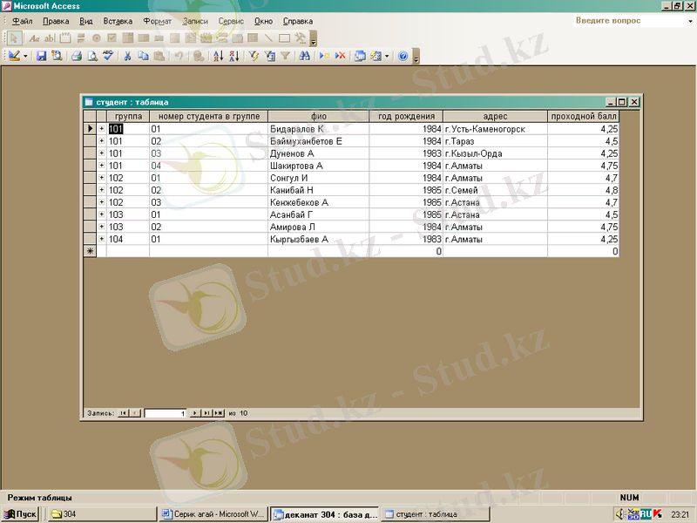Open Пуск start button on taskbar

(x=21, y=514)
